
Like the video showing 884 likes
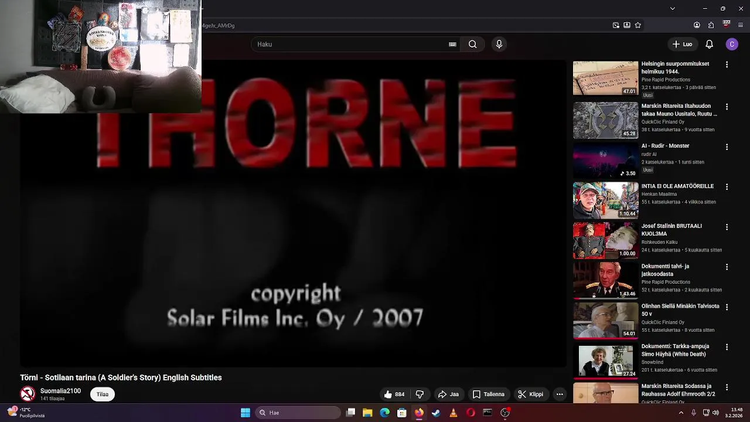click(x=394, y=394)
